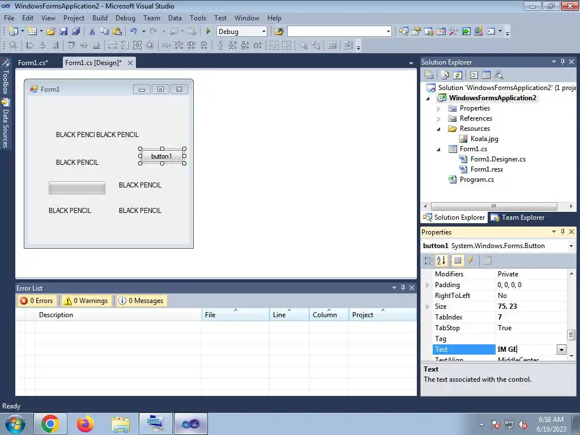Click the Find in Files folder icon

click(x=279, y=32)
